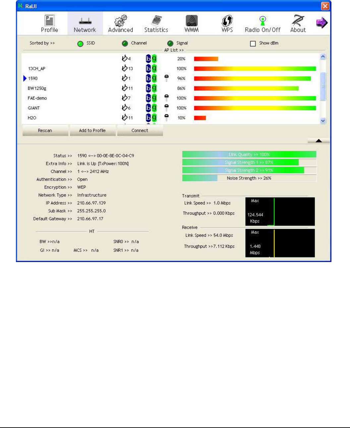Viewport: 350px width, 428px height.
Task: Sort AP list by Signal
Action: (170, 43)
